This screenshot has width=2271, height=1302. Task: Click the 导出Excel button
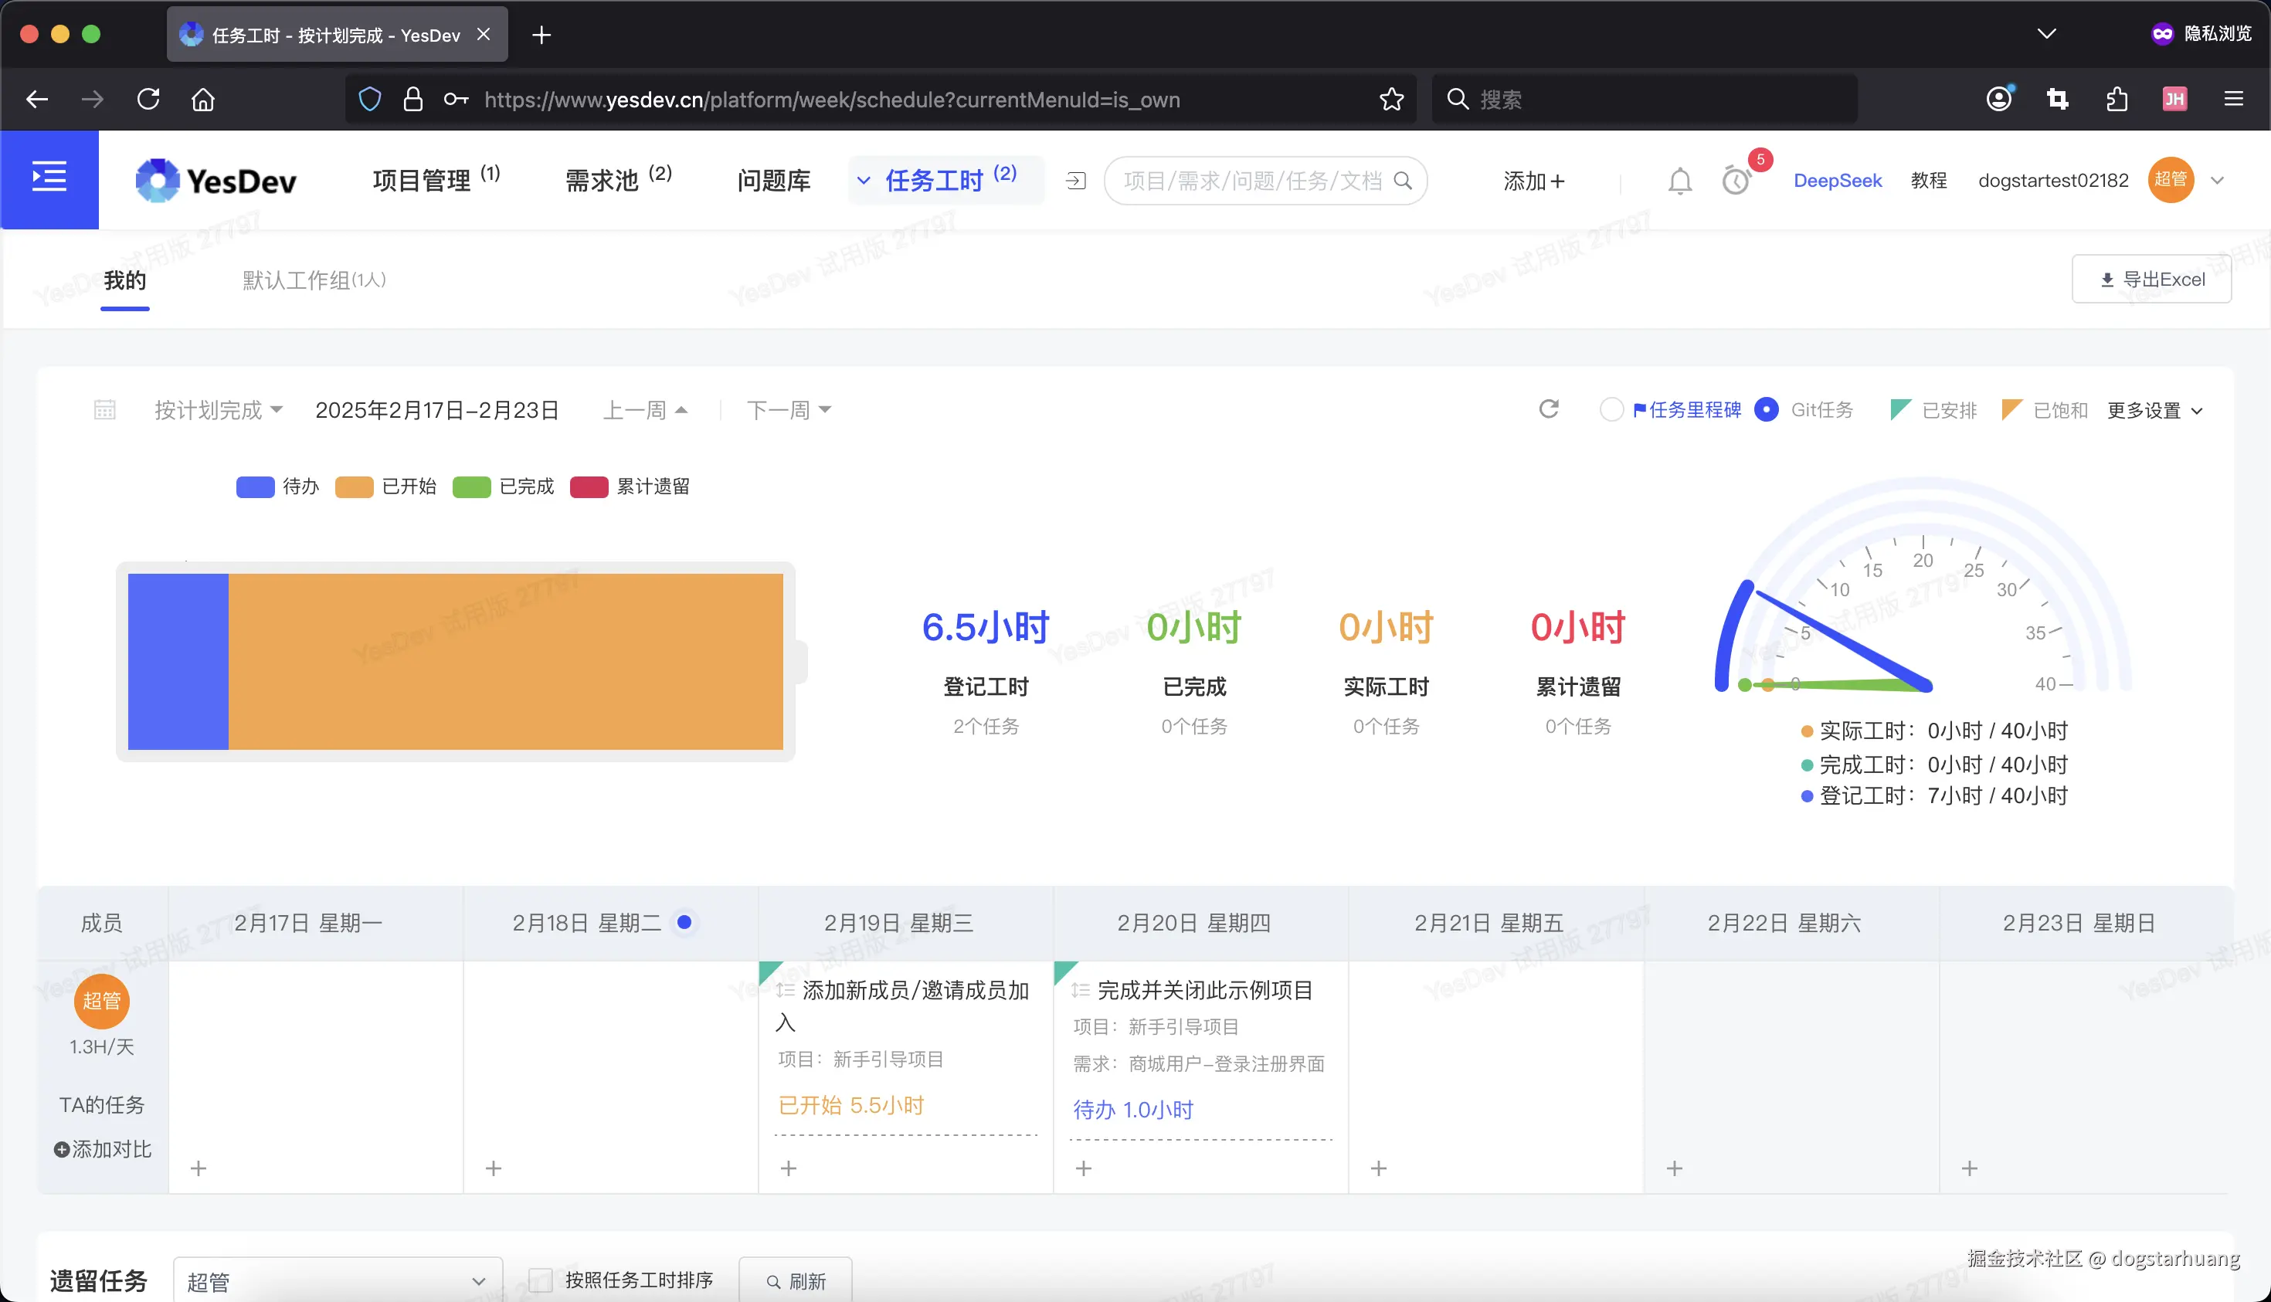click(x=2150, y=278)
